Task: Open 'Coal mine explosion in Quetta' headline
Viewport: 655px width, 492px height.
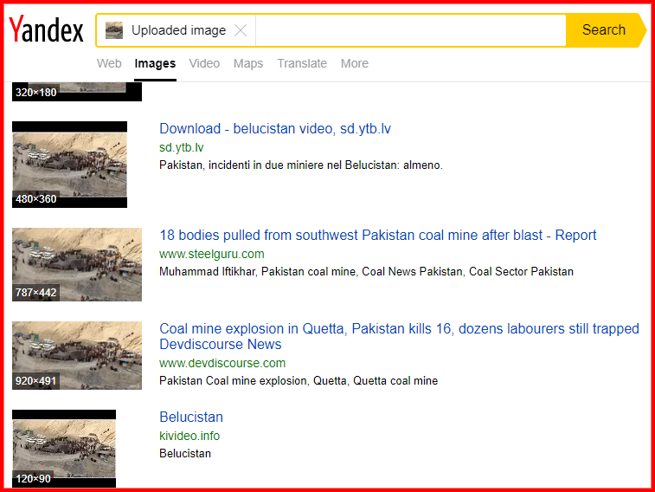Action: [400, 336]
